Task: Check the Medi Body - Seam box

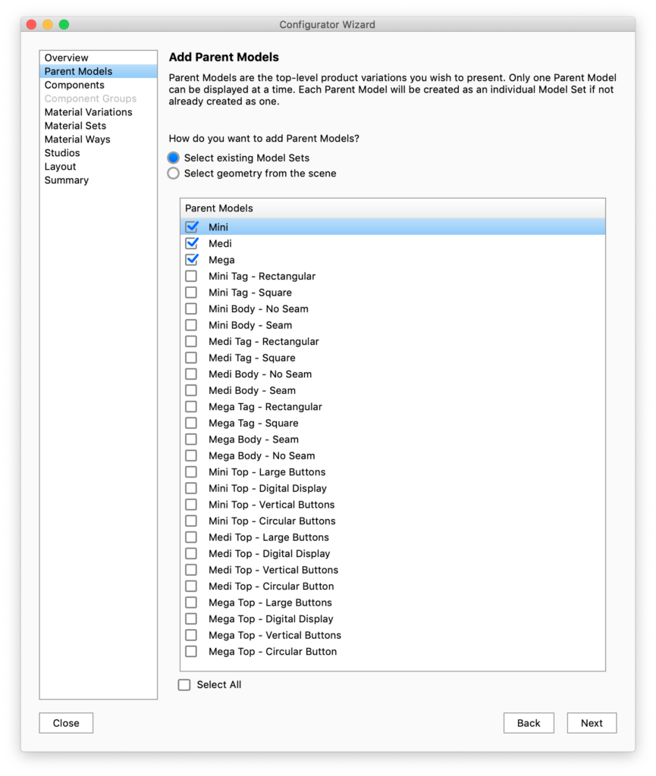Action: pyautogui.click(x=191, y=390)
